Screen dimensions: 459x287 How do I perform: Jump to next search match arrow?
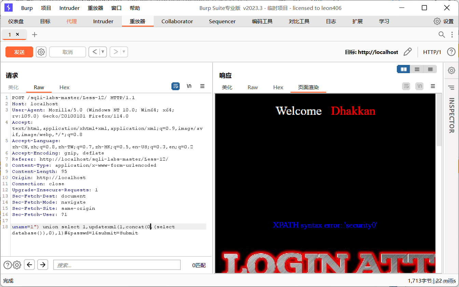point(42,264)
